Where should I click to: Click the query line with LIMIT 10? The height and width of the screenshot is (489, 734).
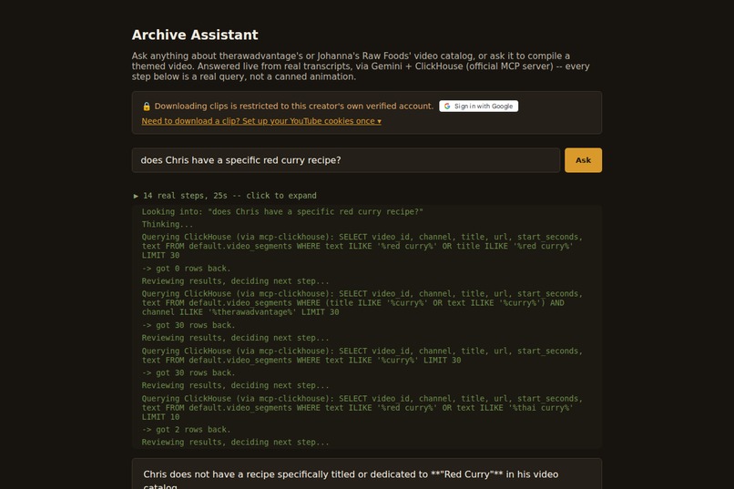pyautogui.click(x=362, y=408)
